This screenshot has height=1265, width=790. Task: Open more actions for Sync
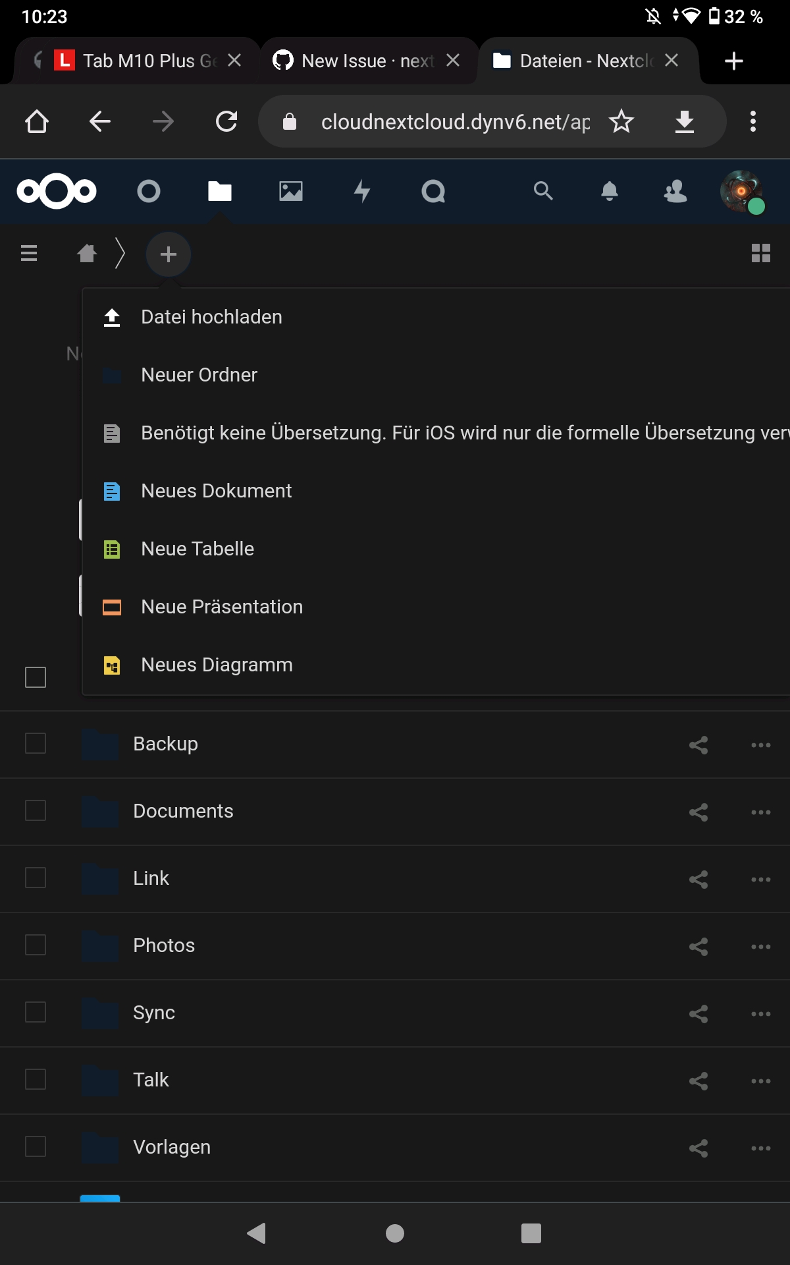tap(761, 1014)
